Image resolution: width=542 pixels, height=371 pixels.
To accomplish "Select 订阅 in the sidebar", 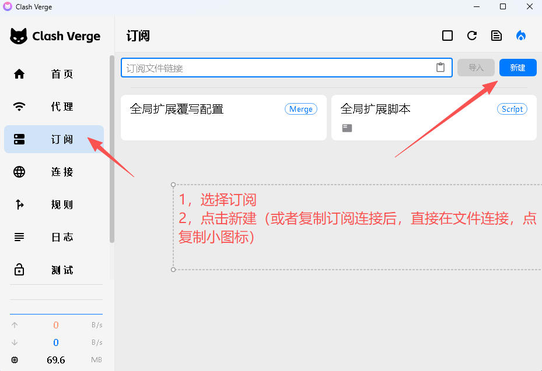I will click(x=54, y=139).
